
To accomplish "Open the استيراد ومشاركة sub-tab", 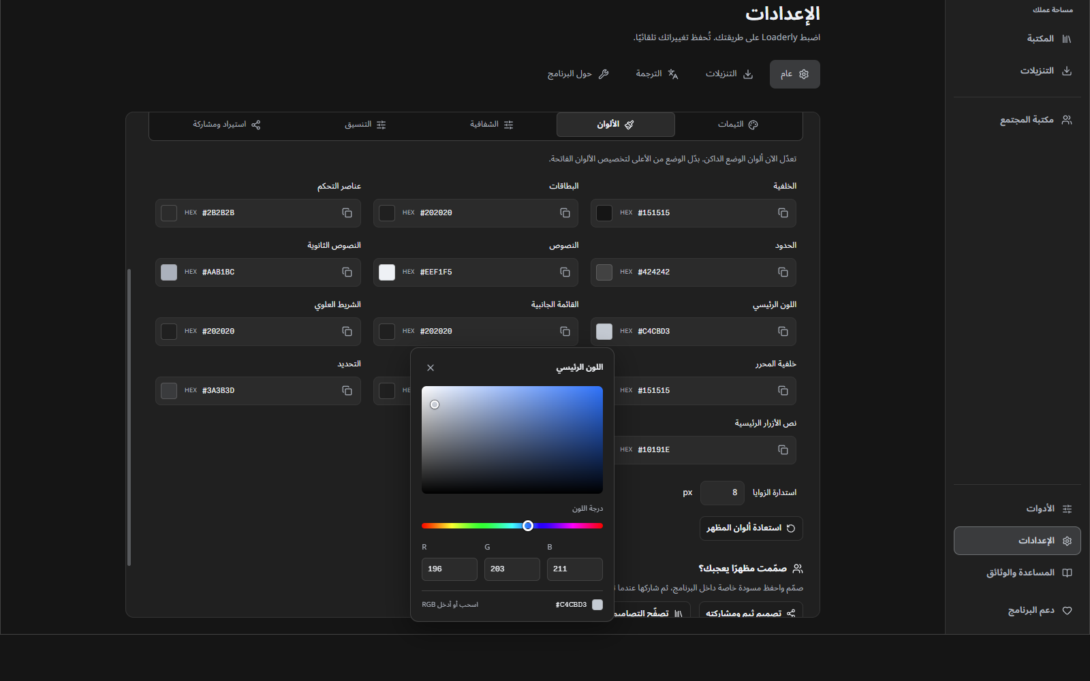I will pyautogui.click(x=227, y=125).
